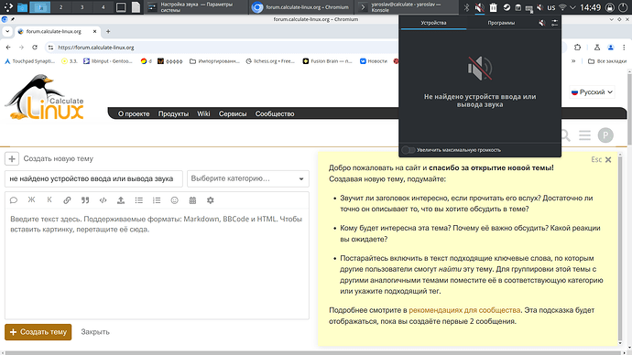Screen dimensions: 632x355
Task: Expand the Русский language dropdown
Action: (x=592, y=92)
